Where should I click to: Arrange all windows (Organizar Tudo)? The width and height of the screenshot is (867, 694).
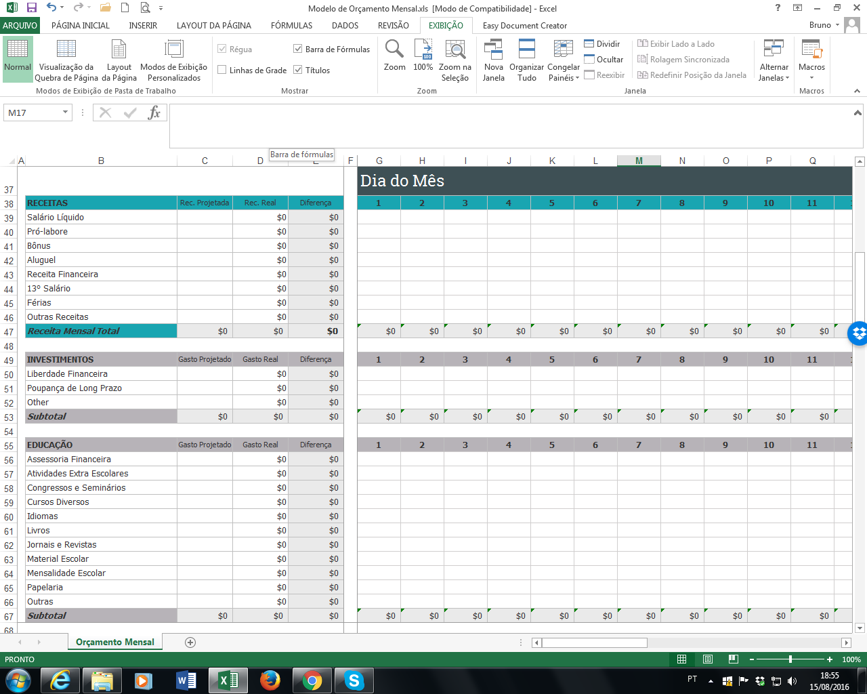tap(526, 60)
